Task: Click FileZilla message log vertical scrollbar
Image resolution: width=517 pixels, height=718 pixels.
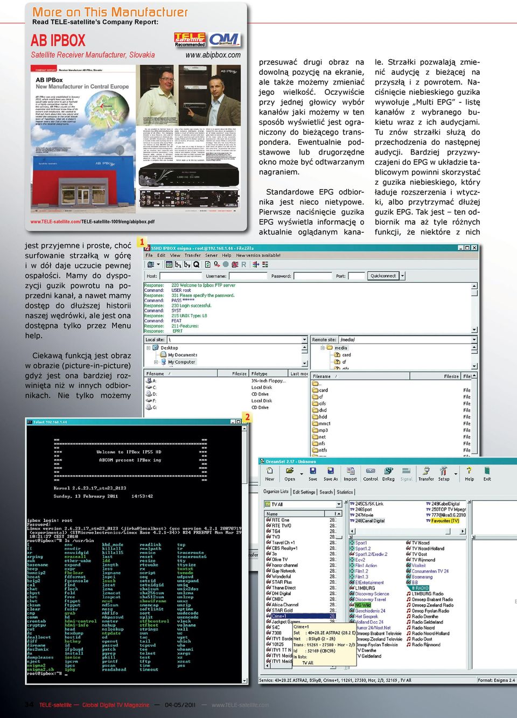Action: click(x=474, y=308)
